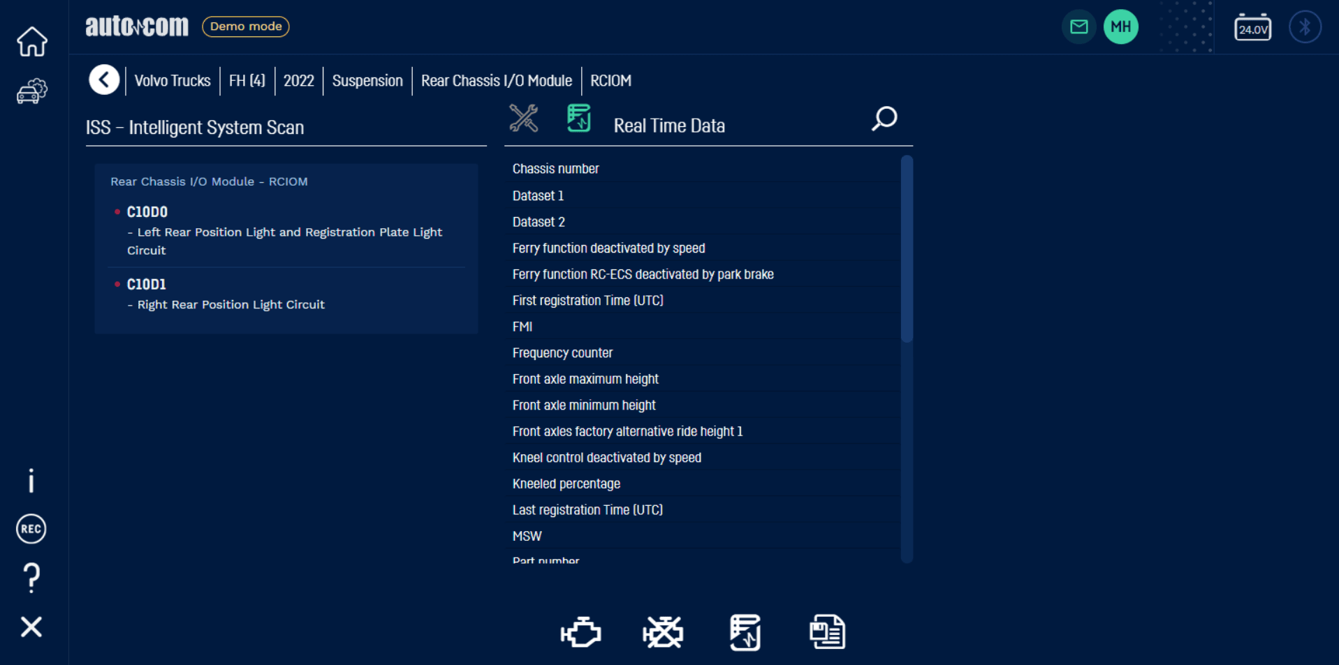The height and width of the screenshot is (665, 1339).
Task: Search the Real Time Data list
Action: click(884, 119)
